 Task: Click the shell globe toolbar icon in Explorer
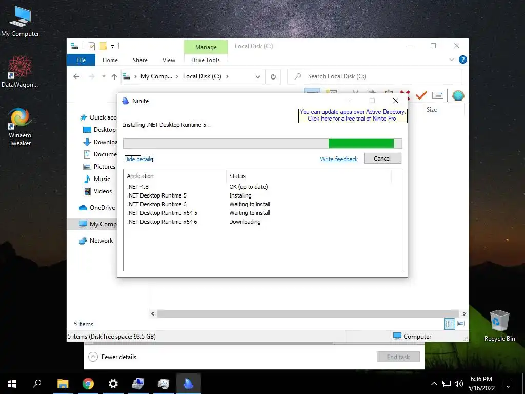pos(458,95)
